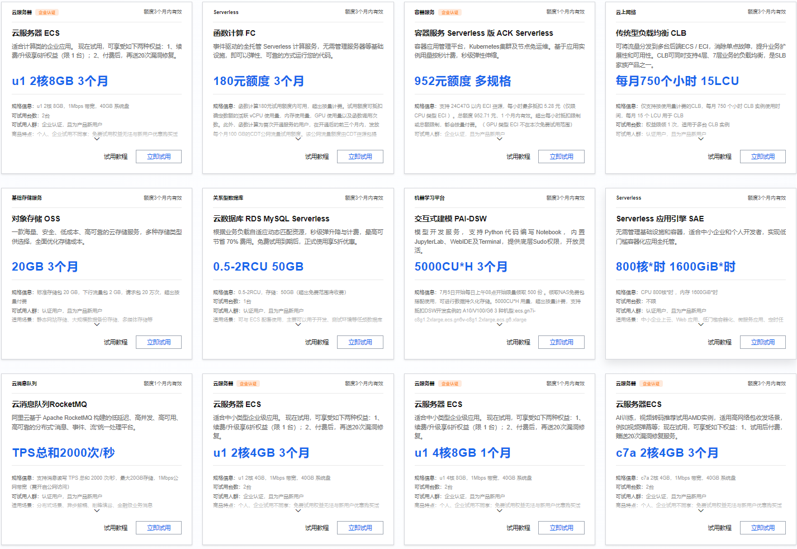
Task: Click the u1 2核8GB 3个月 headline
Action: 60,81
